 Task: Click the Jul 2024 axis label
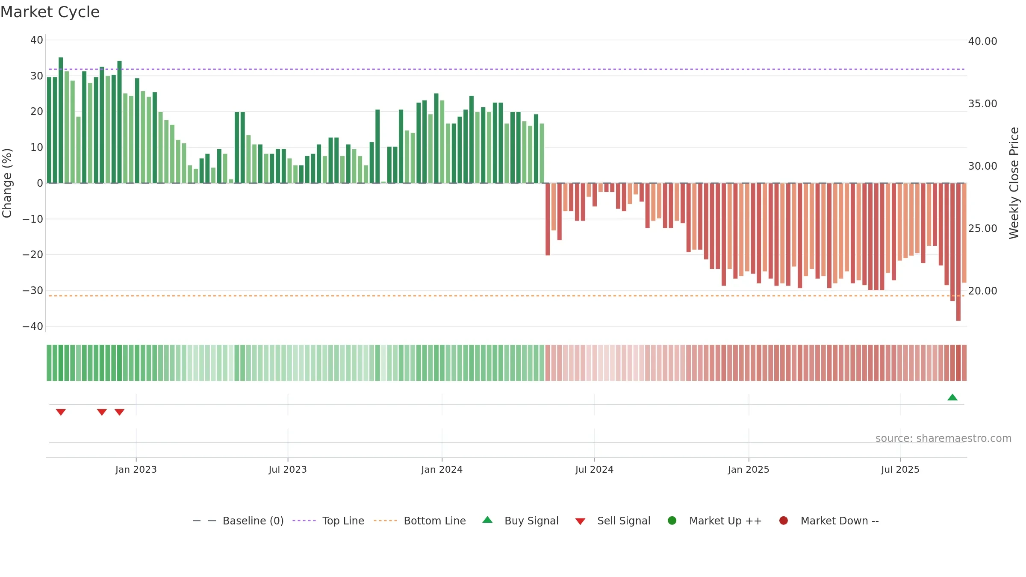[x=594, y=469]
